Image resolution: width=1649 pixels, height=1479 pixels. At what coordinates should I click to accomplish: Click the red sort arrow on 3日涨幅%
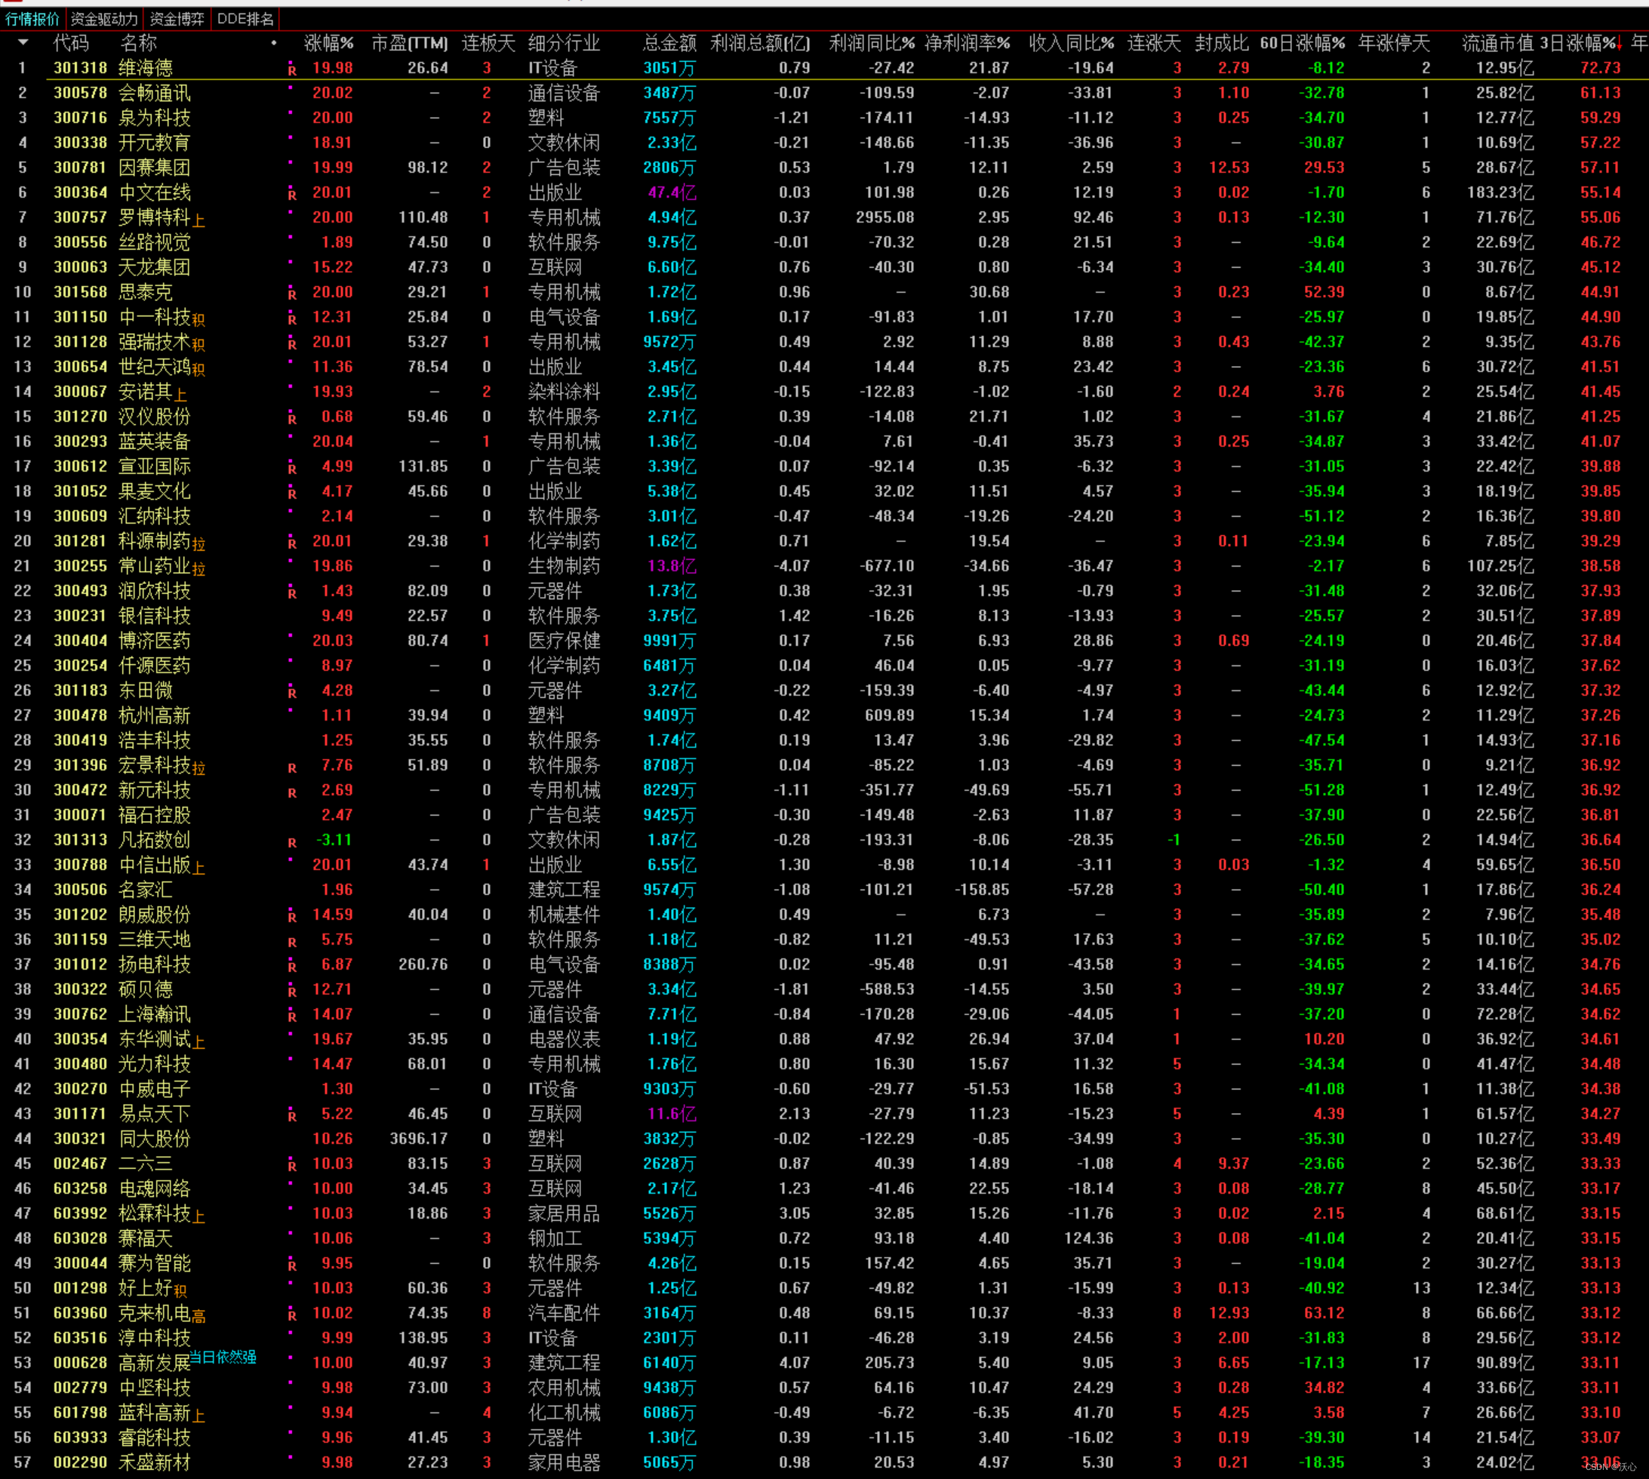click(x=1618, y=43)
